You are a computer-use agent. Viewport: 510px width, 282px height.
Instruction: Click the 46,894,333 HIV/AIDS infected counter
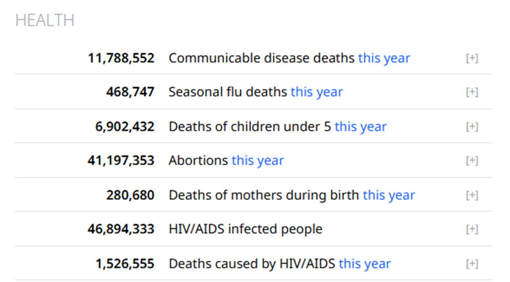pyautogui.click(x=121, y=229)
